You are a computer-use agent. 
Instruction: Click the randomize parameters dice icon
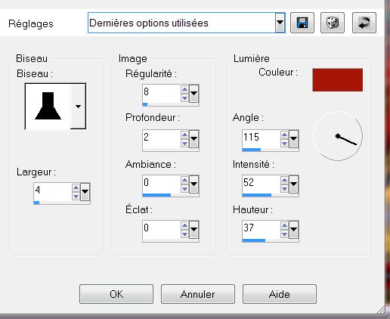pyautogui.click(x=333, y=23)
